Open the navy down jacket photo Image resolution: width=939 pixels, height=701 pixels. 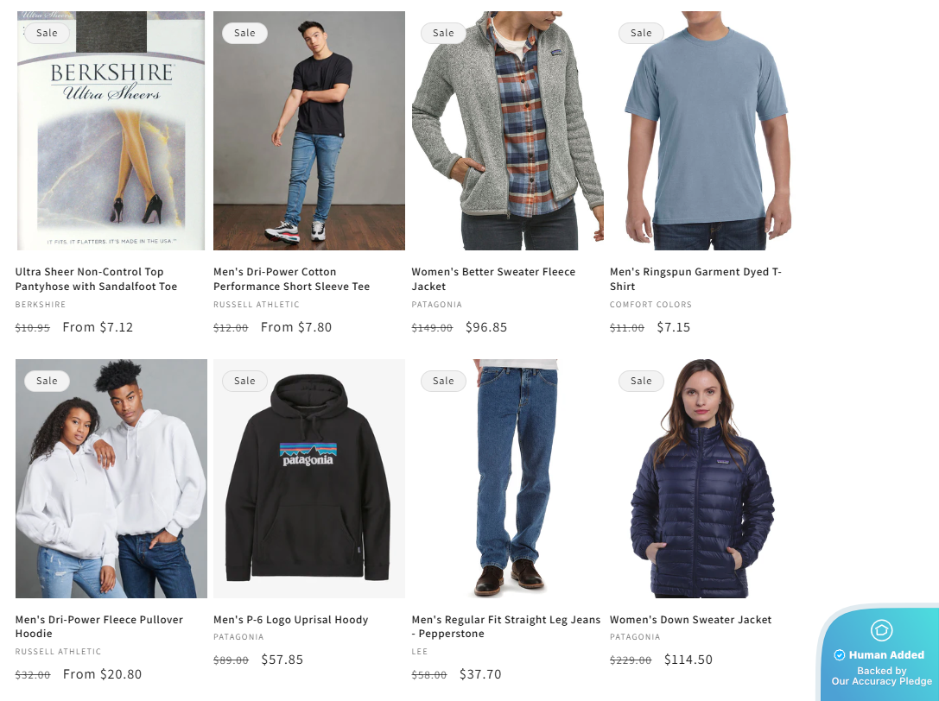click(x=706, y=478)
